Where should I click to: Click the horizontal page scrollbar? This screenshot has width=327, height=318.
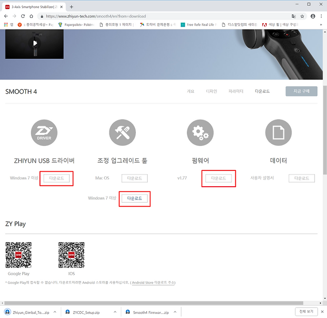click(154, 303)
